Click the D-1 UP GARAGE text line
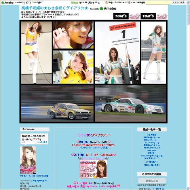Viewport: 190px width, 190px height. pyautogui.click(x=93, y=155)
